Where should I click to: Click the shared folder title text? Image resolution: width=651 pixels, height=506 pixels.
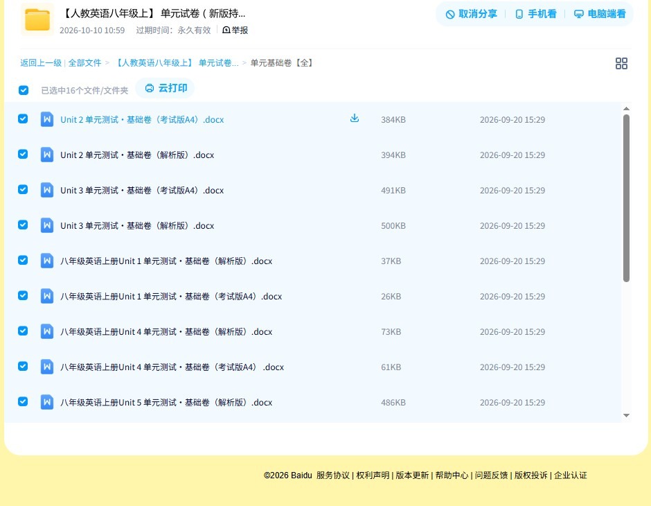(x=153, y=14)
